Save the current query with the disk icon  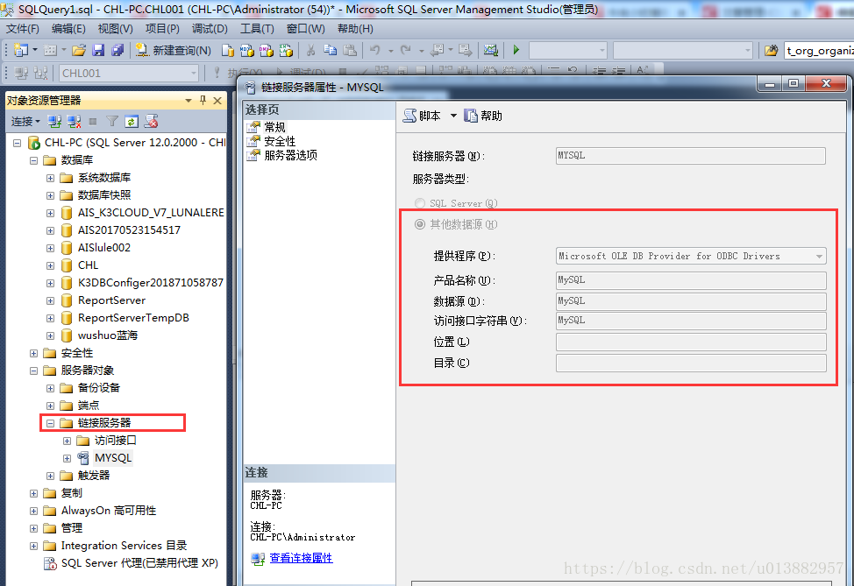click(98, 51)
